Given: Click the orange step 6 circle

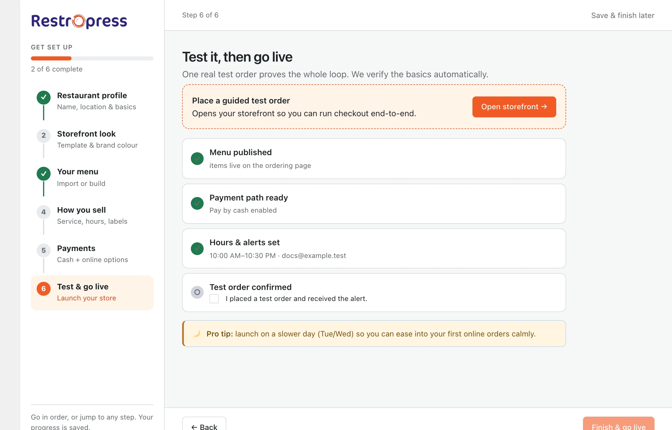Looking at the screenshot, I should tap(44, 289).
